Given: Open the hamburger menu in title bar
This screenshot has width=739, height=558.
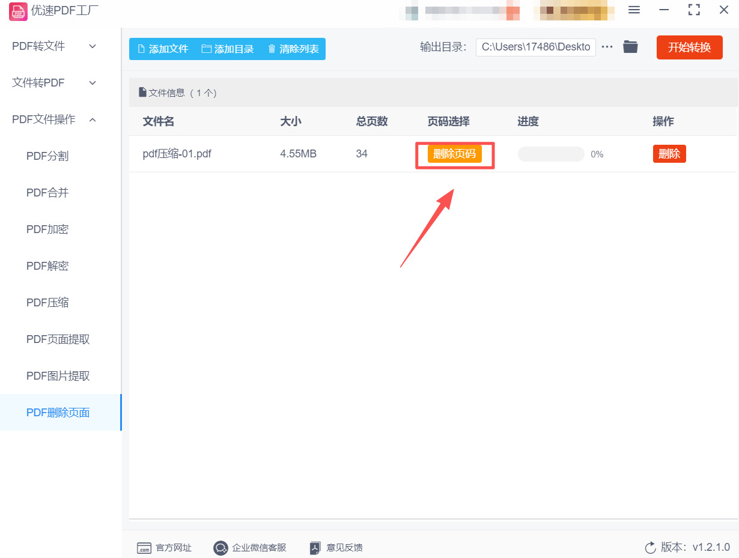Looking at the screenshot, I should (x=634, y=10).
